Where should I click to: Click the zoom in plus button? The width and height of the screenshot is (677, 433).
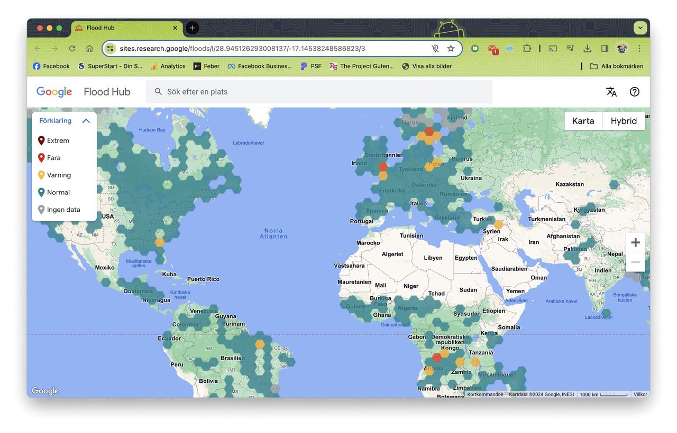[635, 242]
